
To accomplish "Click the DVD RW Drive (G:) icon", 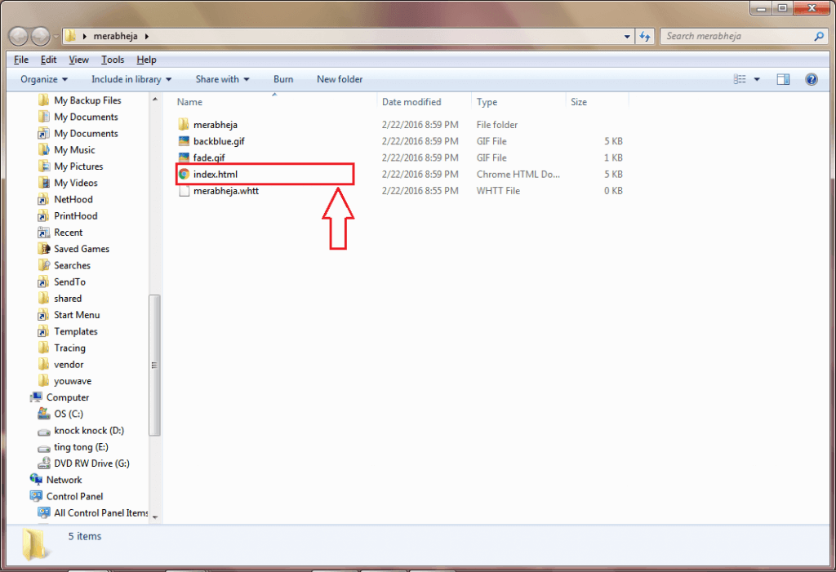I will (x=44, y=463).
